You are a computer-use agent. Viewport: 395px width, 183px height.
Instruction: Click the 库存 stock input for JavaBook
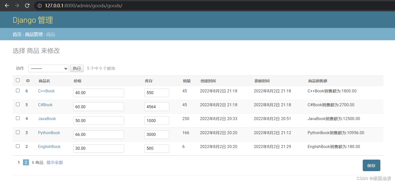(x=157, y=120)
